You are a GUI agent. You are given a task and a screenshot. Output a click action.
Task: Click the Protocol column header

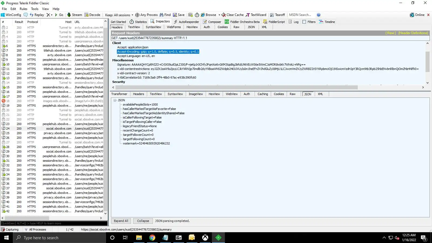pos(32,22)
